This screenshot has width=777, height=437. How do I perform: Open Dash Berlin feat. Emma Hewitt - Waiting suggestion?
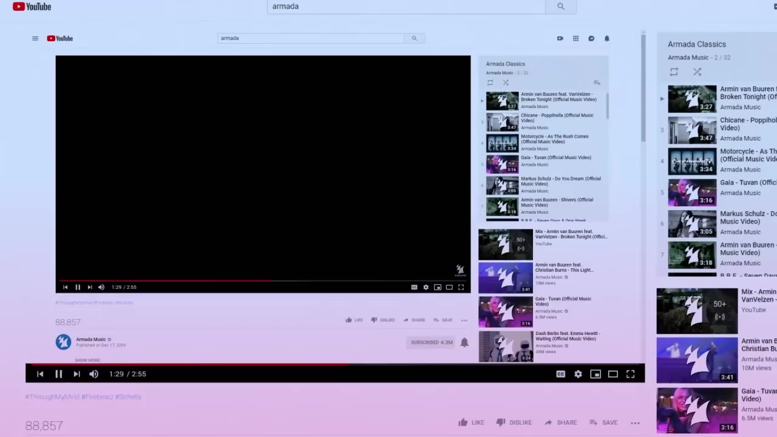pyautogui.click(x=543, y=346)
